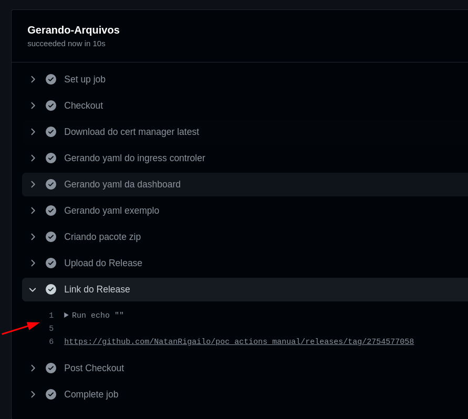Click the success checkmark beside Set up job
Screen dimensions: 468x419
pyautogui.click(x=51, y=79)
